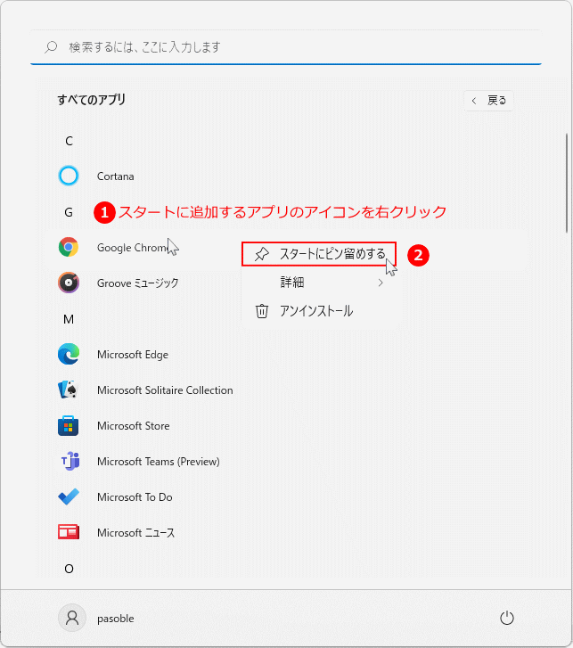Viewport: 573px width, 648px height.
Task: Click the trash can icon in context menu
Action: (261, 311)
